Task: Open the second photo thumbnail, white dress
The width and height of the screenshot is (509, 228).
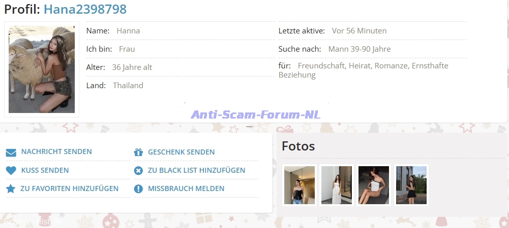Action: (x=337, y=185)
